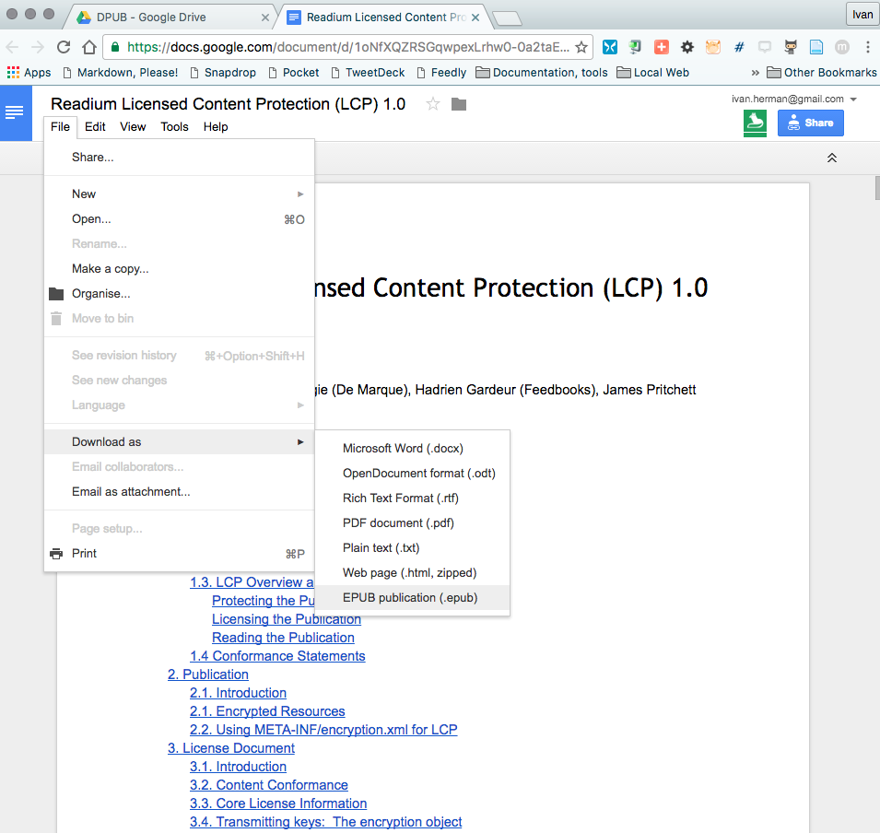Screen dimensions: 880x833
Task: Bookmark this page with the star
Action: [x=581, y=47]
